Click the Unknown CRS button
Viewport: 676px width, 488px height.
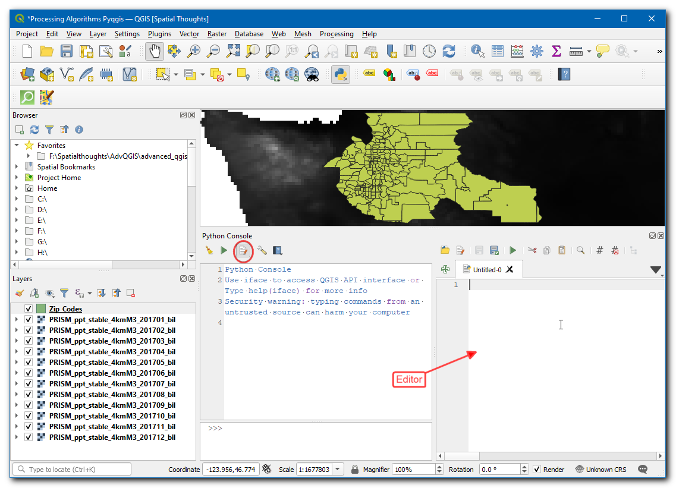[x=600, y=470]
